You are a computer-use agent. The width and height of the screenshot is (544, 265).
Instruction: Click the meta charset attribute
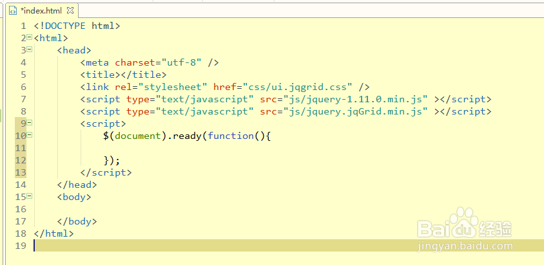pyautogui.click(x=134, y=62)
